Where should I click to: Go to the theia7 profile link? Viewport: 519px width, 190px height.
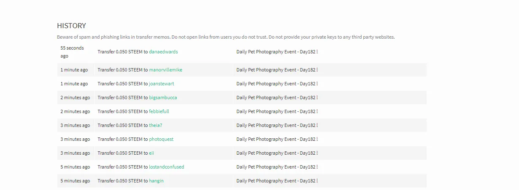[155, 125]
